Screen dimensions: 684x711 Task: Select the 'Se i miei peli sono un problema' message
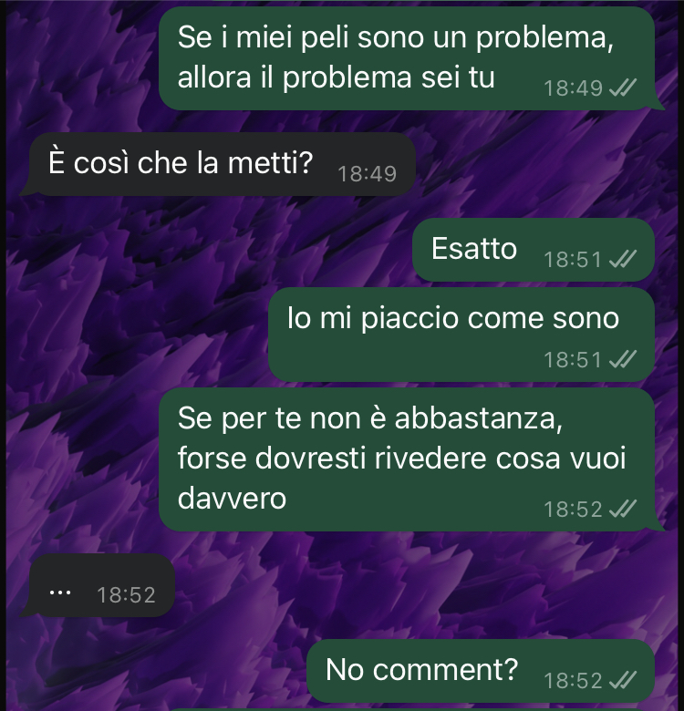[407, 58]
